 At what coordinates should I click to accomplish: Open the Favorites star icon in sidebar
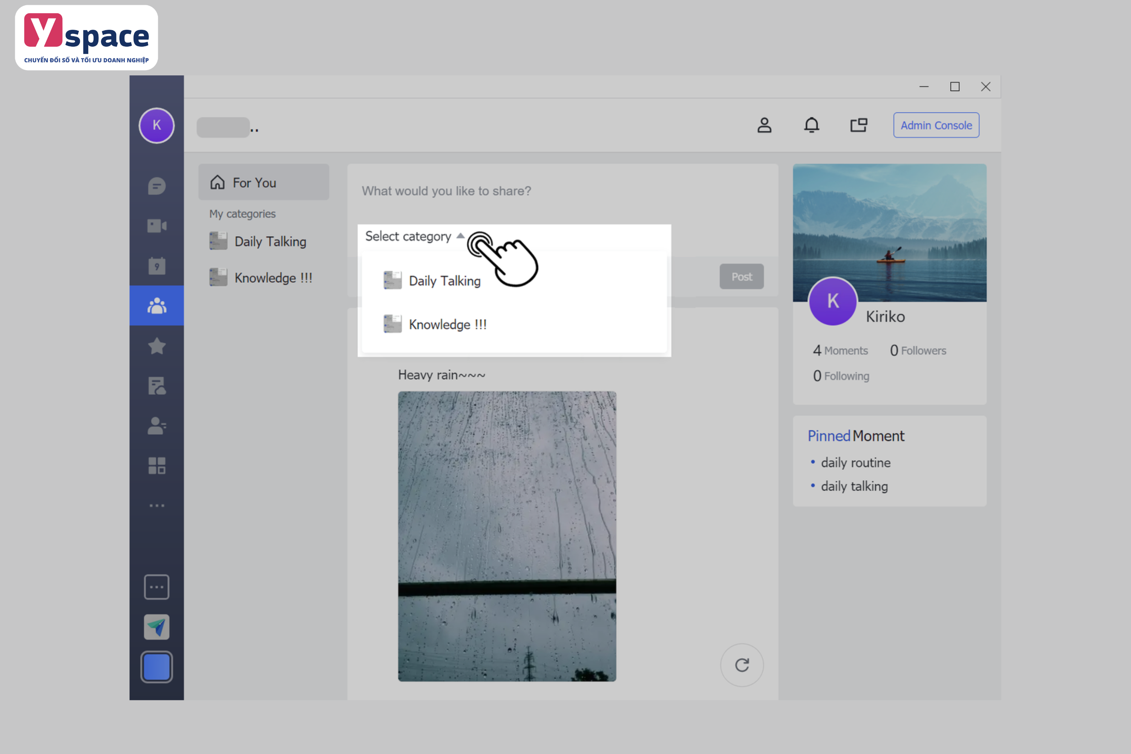pos(157,346)
